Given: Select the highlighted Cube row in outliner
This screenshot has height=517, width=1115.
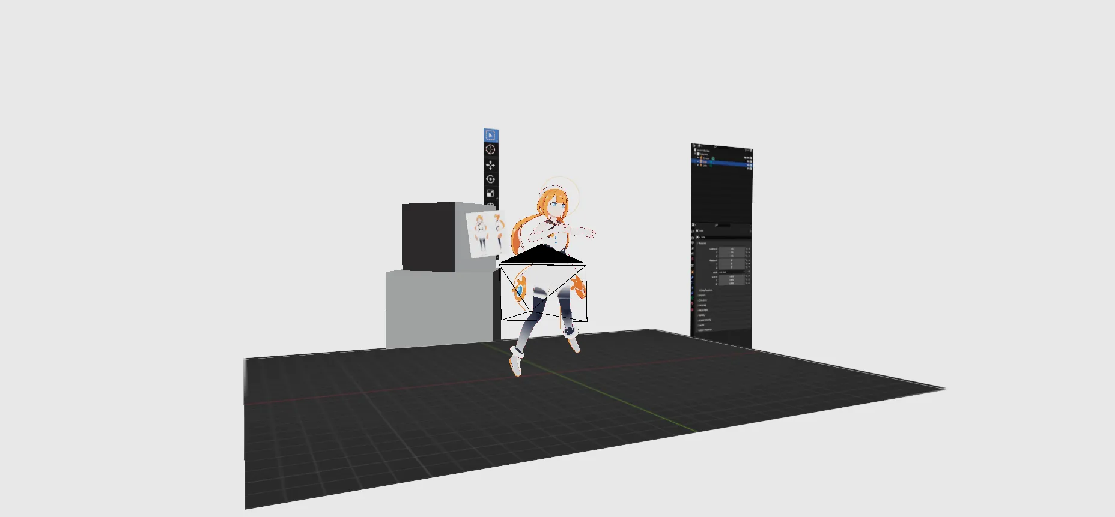Looking at the screenshot, I should click(721, 163).
